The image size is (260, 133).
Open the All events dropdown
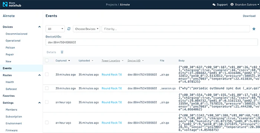coord(55,29)
